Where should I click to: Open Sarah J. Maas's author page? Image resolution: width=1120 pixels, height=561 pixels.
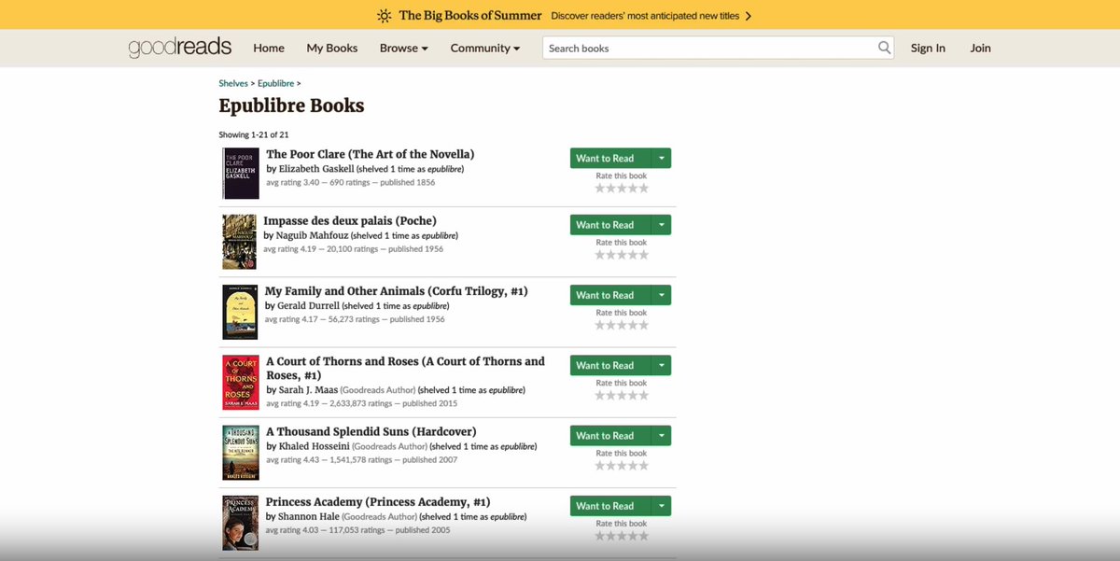click(306, 389)
